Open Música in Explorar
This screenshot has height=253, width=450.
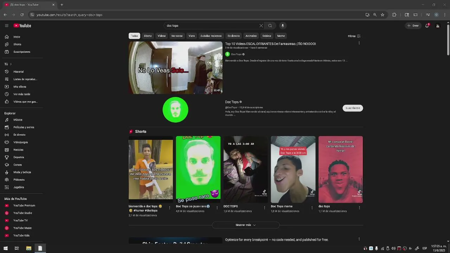[23, 120]
